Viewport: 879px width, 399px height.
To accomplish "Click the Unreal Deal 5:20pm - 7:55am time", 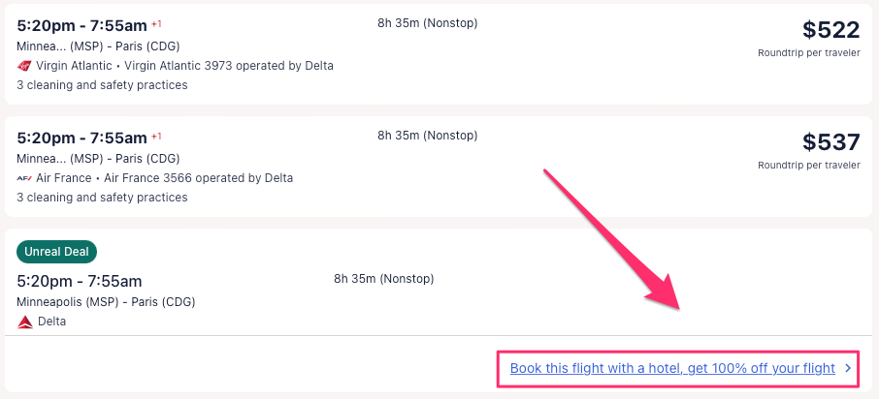I will [80, 281].
